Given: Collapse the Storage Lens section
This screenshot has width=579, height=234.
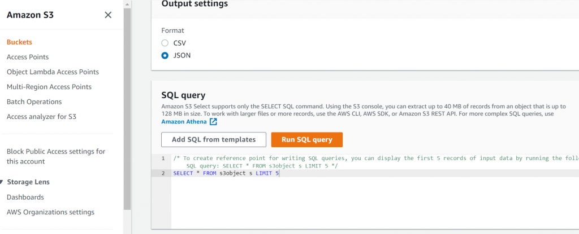Looking at the screenshot, I should (3, 182).
